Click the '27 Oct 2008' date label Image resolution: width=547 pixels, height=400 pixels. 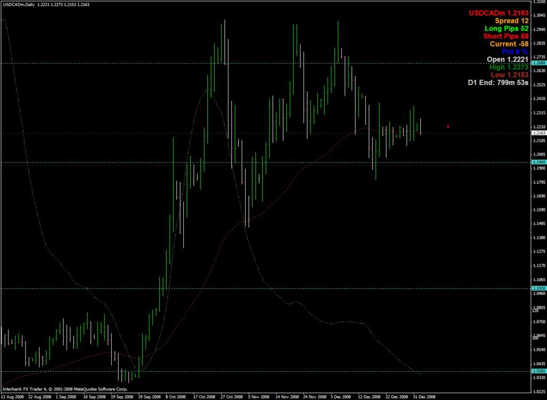click(232, 397)
